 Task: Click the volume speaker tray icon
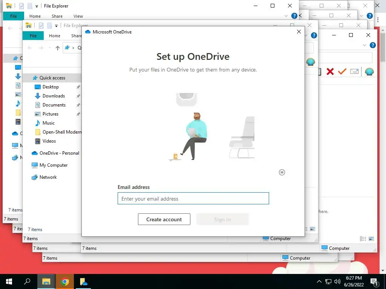(337, 281)
